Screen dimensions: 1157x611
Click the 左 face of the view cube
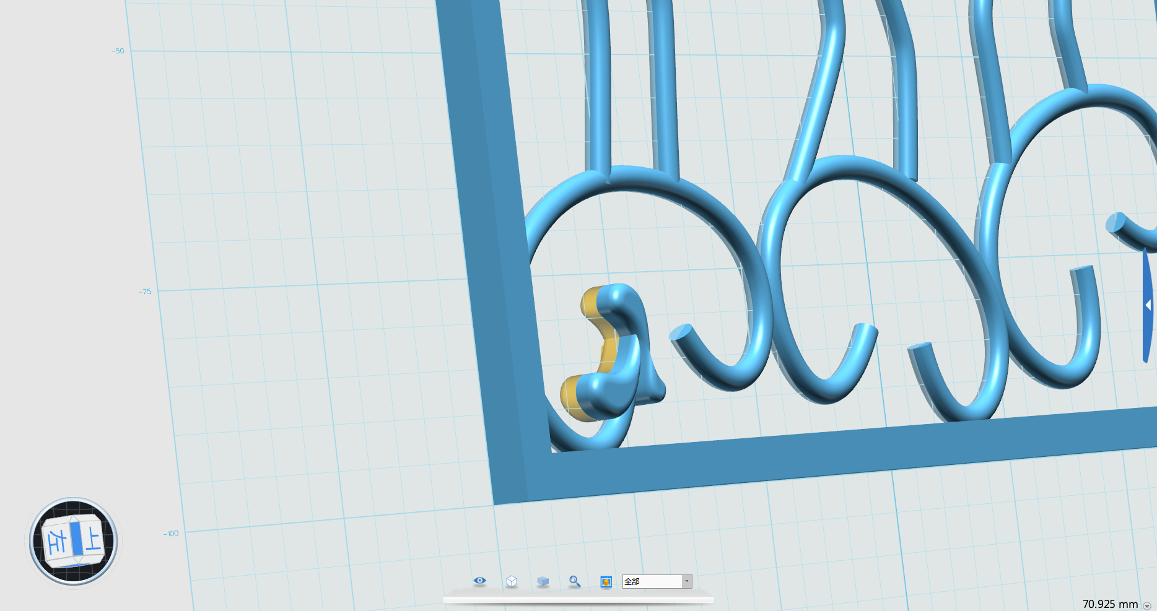tap(57, 542)
